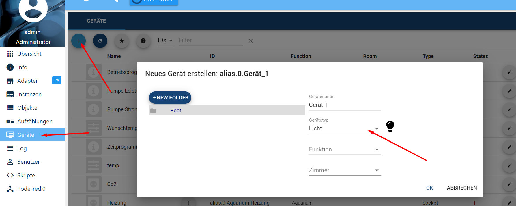This screenshot has height=206, width=516.
Task: Click the refresh devices icon
Action: tap(100, 41)
